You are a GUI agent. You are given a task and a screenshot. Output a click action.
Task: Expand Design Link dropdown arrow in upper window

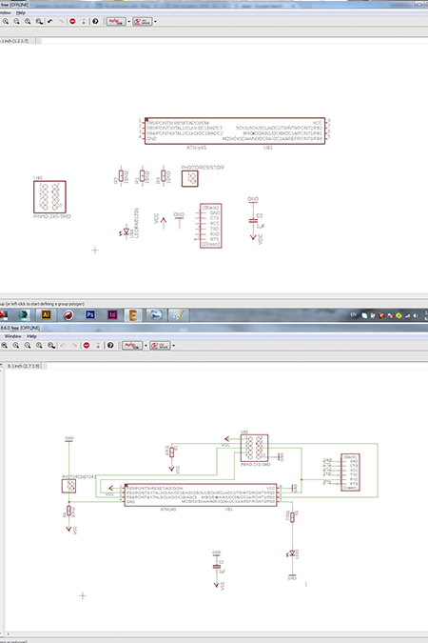[129, 21]
